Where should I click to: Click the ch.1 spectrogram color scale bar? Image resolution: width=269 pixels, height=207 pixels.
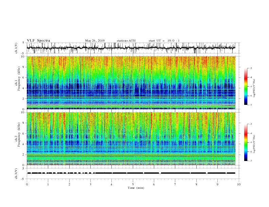(x=246, y=87)
